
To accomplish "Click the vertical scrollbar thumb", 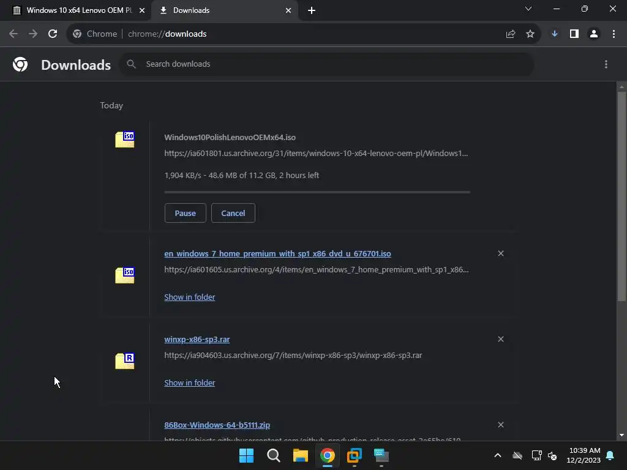I will (621, 196).
